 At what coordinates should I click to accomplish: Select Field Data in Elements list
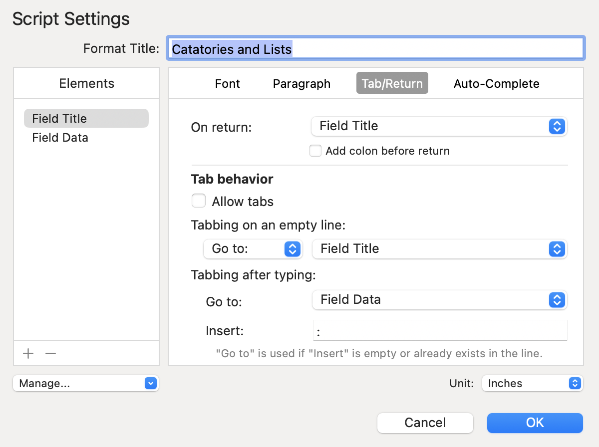pos(86,137)
